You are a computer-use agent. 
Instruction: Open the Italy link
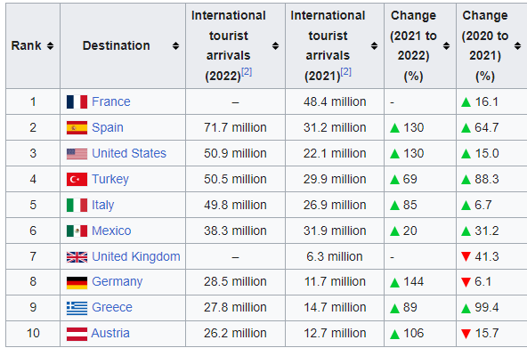tap(103, 205)
